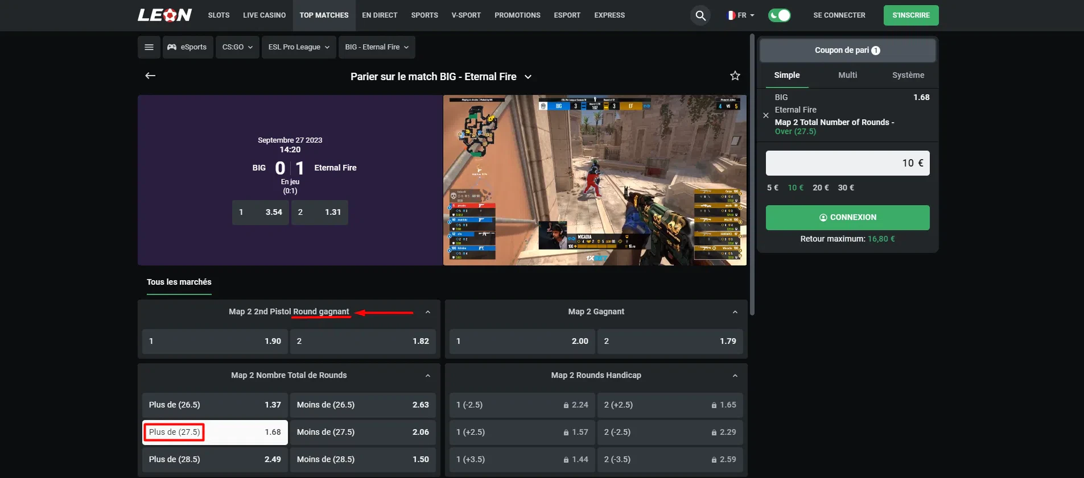Click the locked 2 (-3.5) handicap odd 2.59
1084x478 pixels.
[x=670, y=459]
